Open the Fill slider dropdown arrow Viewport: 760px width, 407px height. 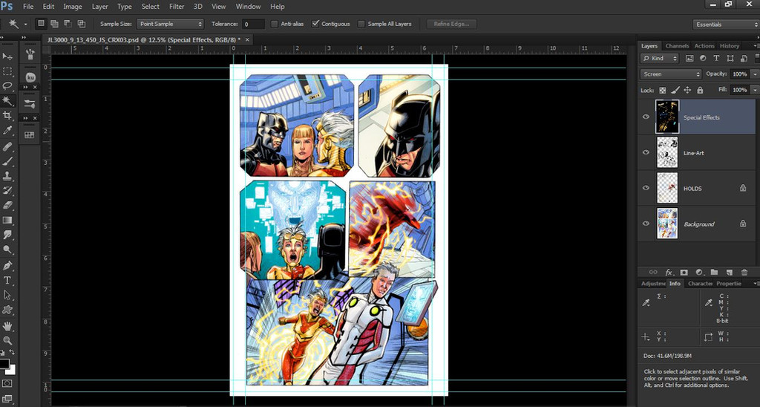pos(754,90)
